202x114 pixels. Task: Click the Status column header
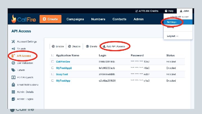click(x=171, y=55)
